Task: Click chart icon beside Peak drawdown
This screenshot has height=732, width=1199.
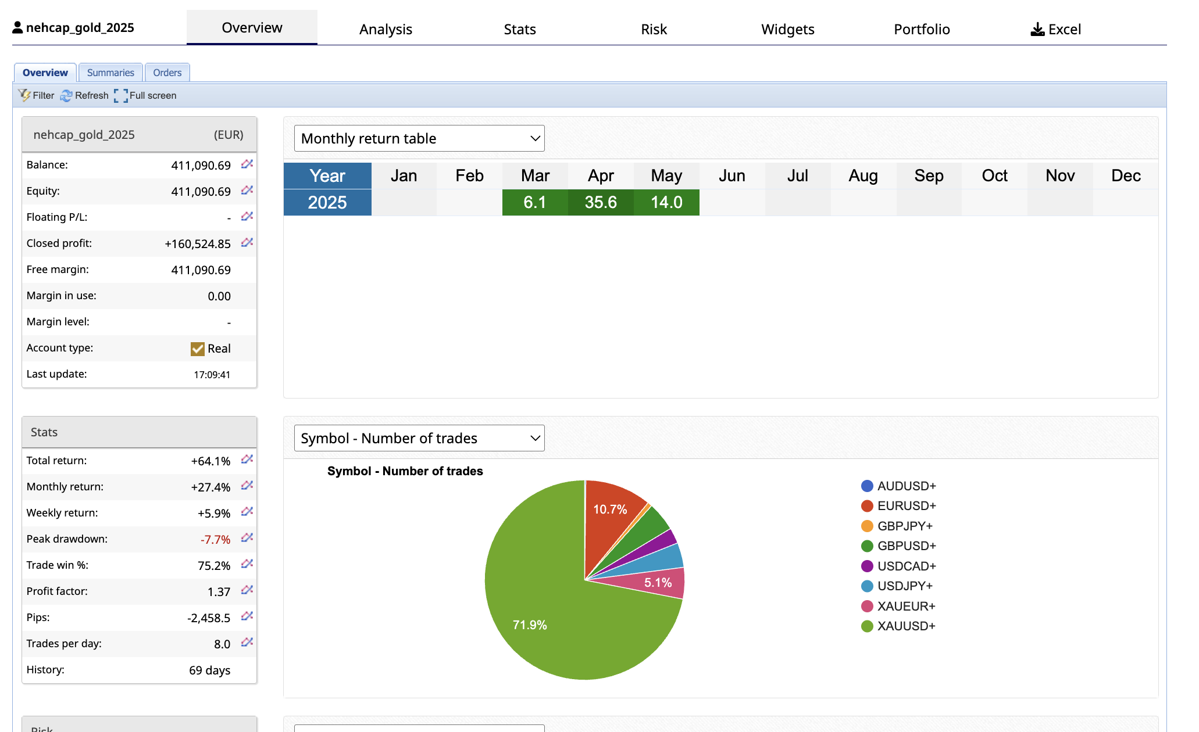Action: point(247,538)
